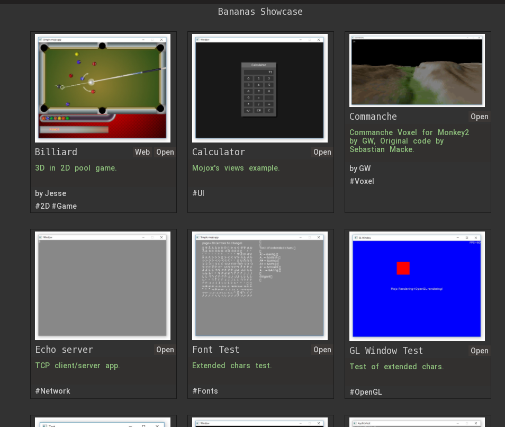Click the Billiard pool game thumbnail

tap(103, 88)
